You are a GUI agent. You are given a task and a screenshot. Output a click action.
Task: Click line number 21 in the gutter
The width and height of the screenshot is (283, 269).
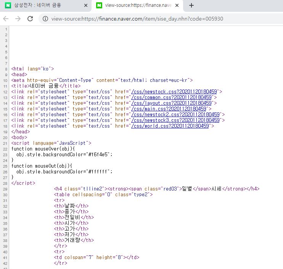click(5, 144)
